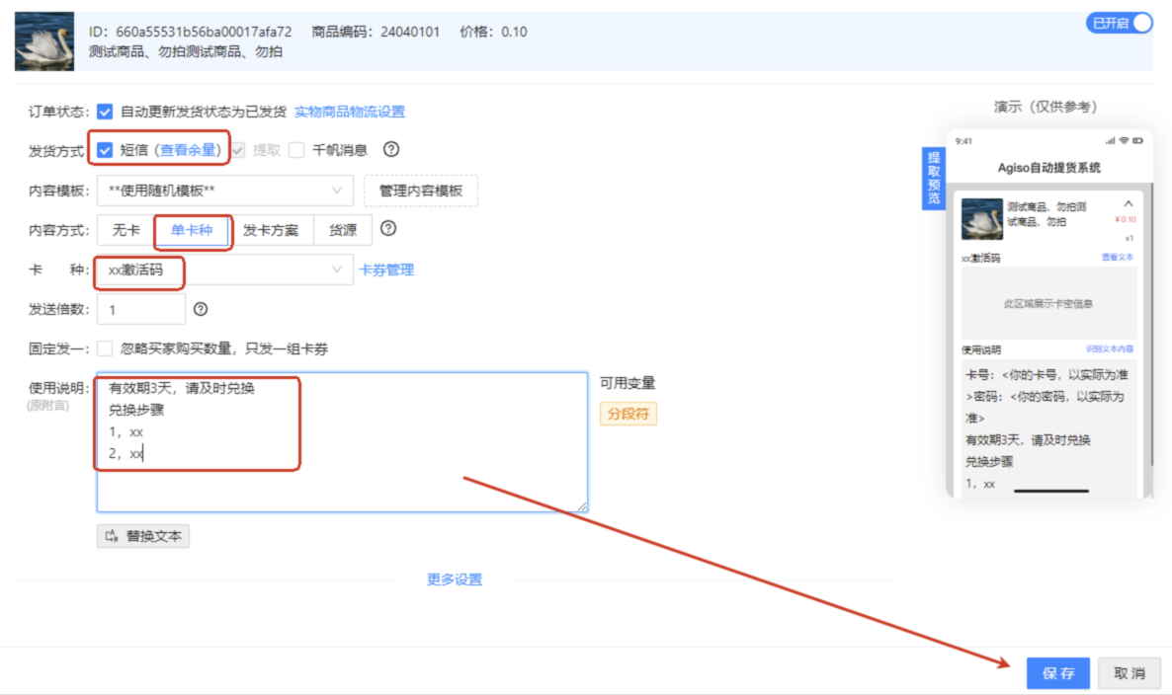1172x695 pixels.
Task: Collapse product details chevron in phone preview
Action: coord(1129,203)
